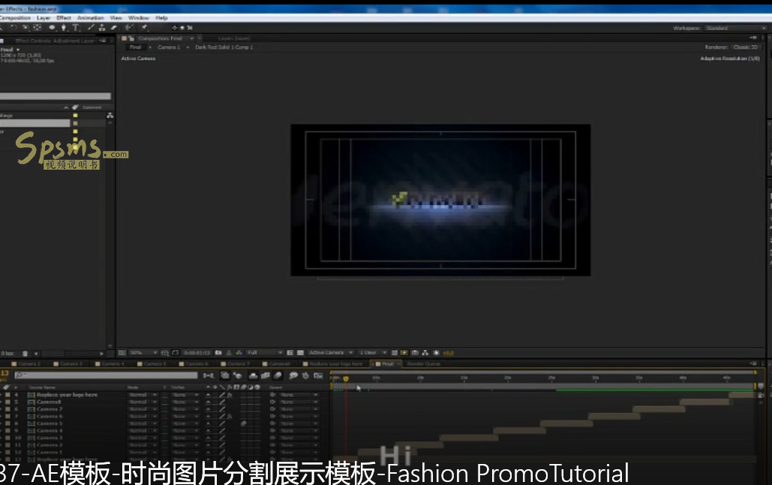
Task: Open the Active Camera 3D view dropdown
Action: point(330,353)
